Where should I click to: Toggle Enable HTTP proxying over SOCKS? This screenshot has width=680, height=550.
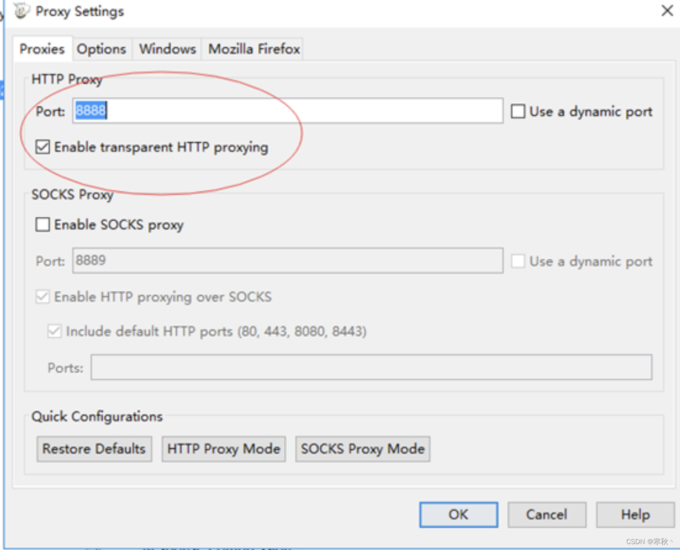42,297
